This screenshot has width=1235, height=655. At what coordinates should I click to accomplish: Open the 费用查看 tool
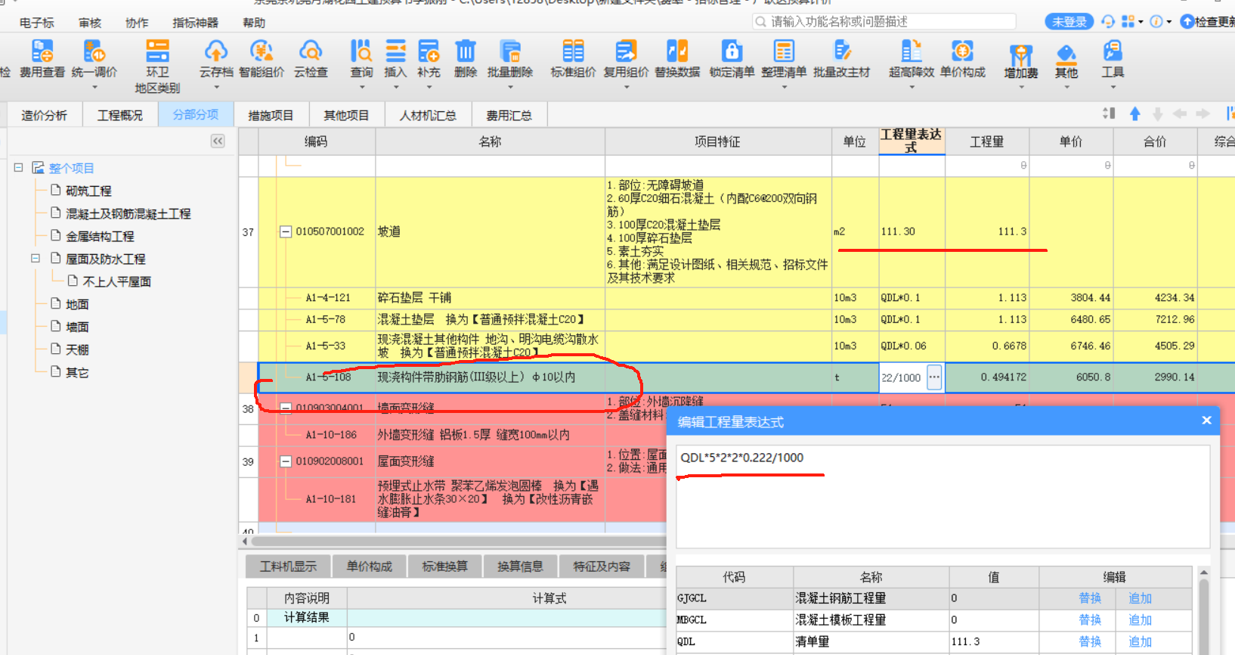(42, 59)
